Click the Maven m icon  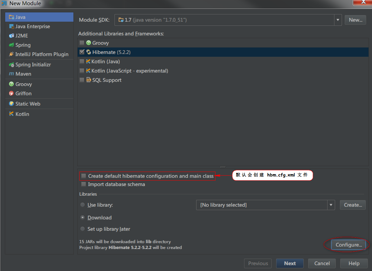(x=11, y=74)
